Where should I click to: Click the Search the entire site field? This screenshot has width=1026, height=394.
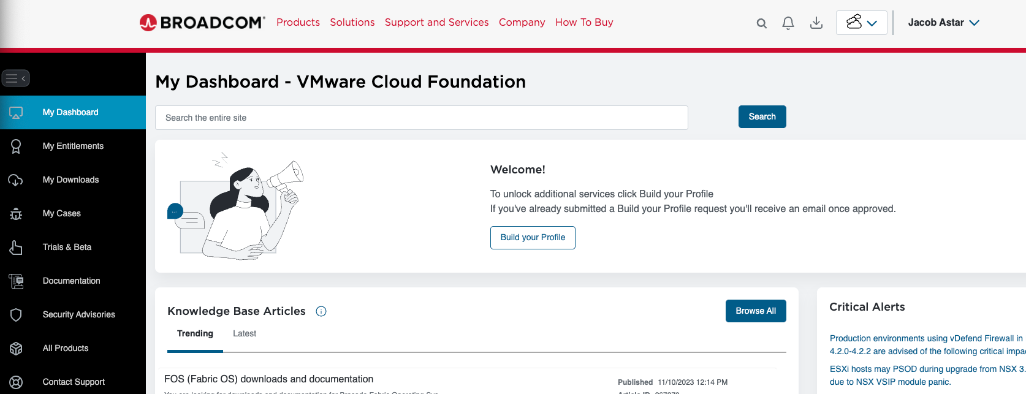click(x=422, y=118)
